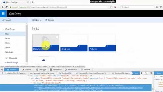Click sidebar scrollbar up arrow
The image size is (163, 92).
tap(26, 24)
